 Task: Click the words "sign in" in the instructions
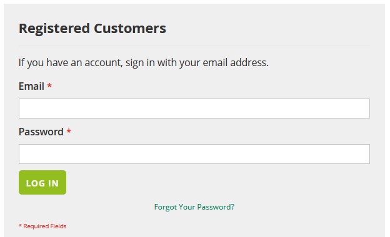click(x=140, y=63)
